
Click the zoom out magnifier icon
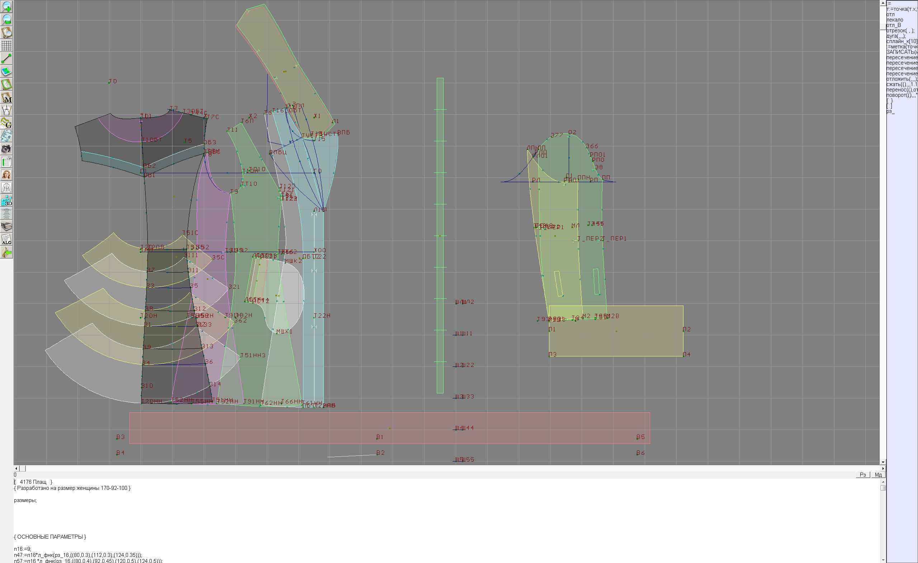pos(6,19)
